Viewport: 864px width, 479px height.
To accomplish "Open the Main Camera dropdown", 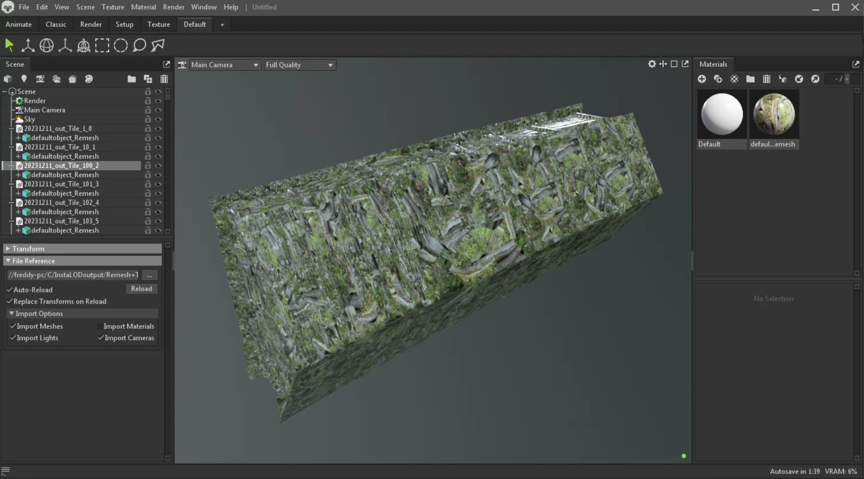I will pyautogui.click(x=225, y=65).
